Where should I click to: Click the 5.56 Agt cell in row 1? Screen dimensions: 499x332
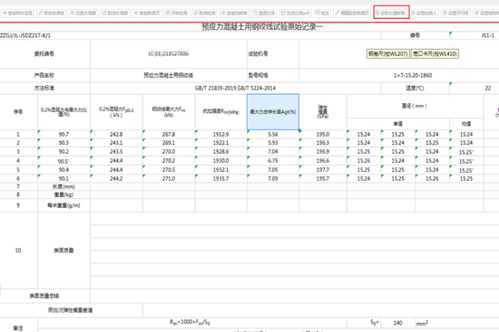(273, 134)
